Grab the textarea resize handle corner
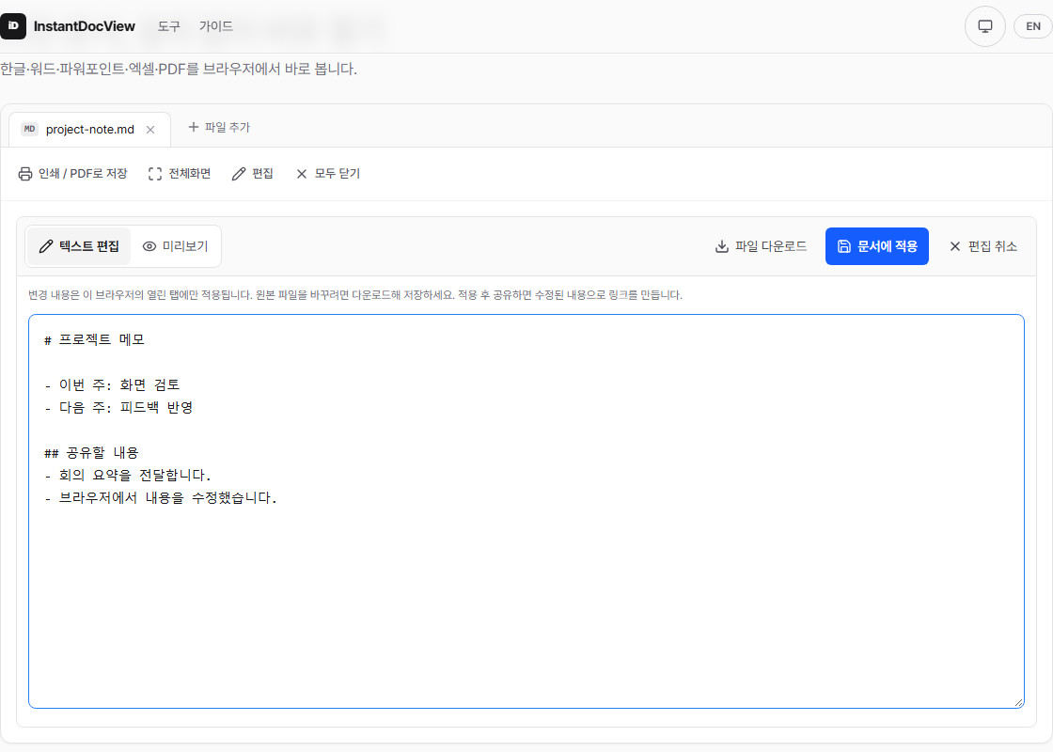This screenshot has height=752, width=1053. pos(1019,702)
